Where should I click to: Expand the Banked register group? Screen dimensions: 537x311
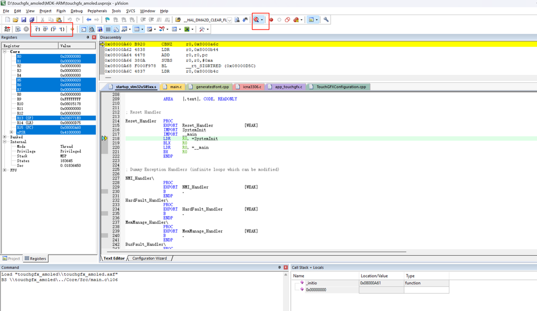[x=5, y=137]
